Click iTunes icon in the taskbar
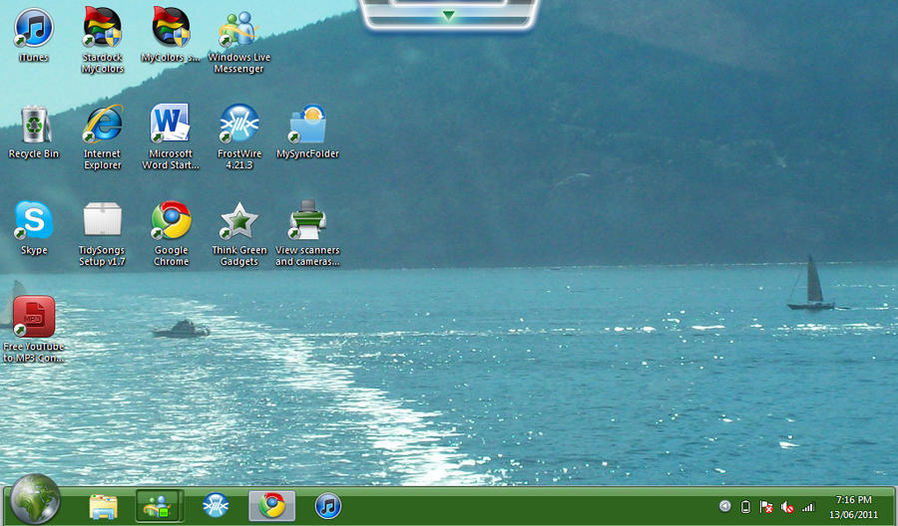The image size is (898, 526). pyautogui.click(x=328, y=506)
